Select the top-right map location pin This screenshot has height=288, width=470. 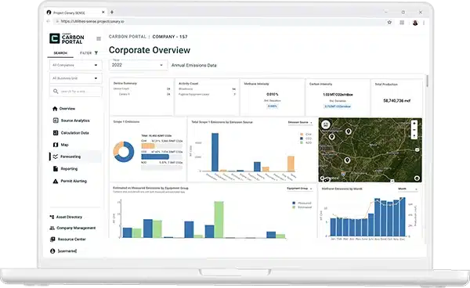[x=349, y=131]
